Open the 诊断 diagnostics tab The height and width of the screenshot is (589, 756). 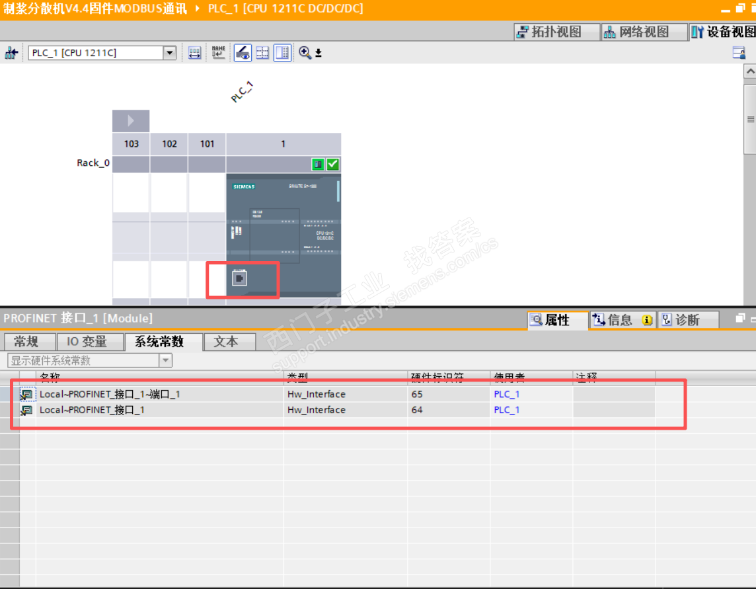click(688, 320)
